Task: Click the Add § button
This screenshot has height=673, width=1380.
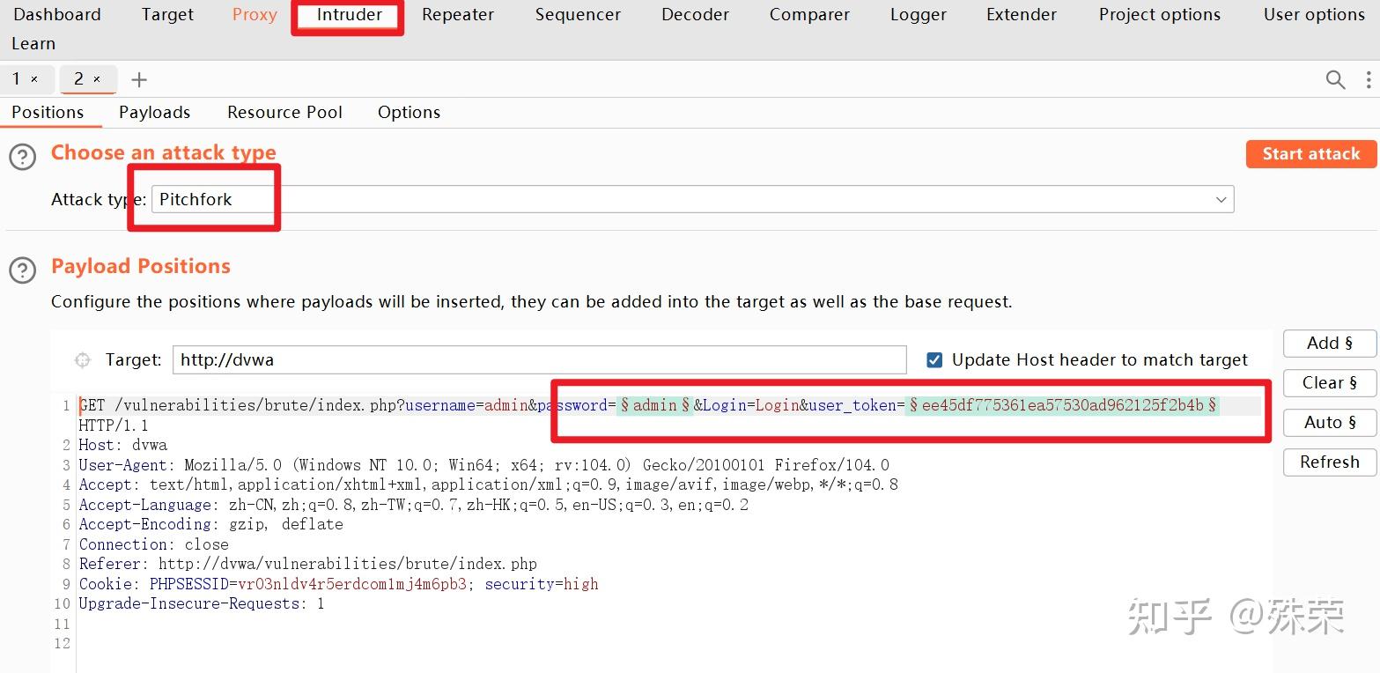Action: (1330, 343)
